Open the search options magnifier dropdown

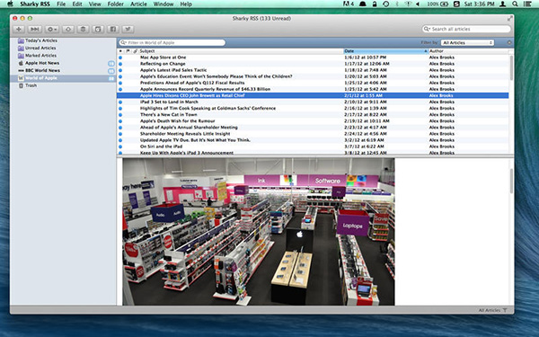coord(427,29)
